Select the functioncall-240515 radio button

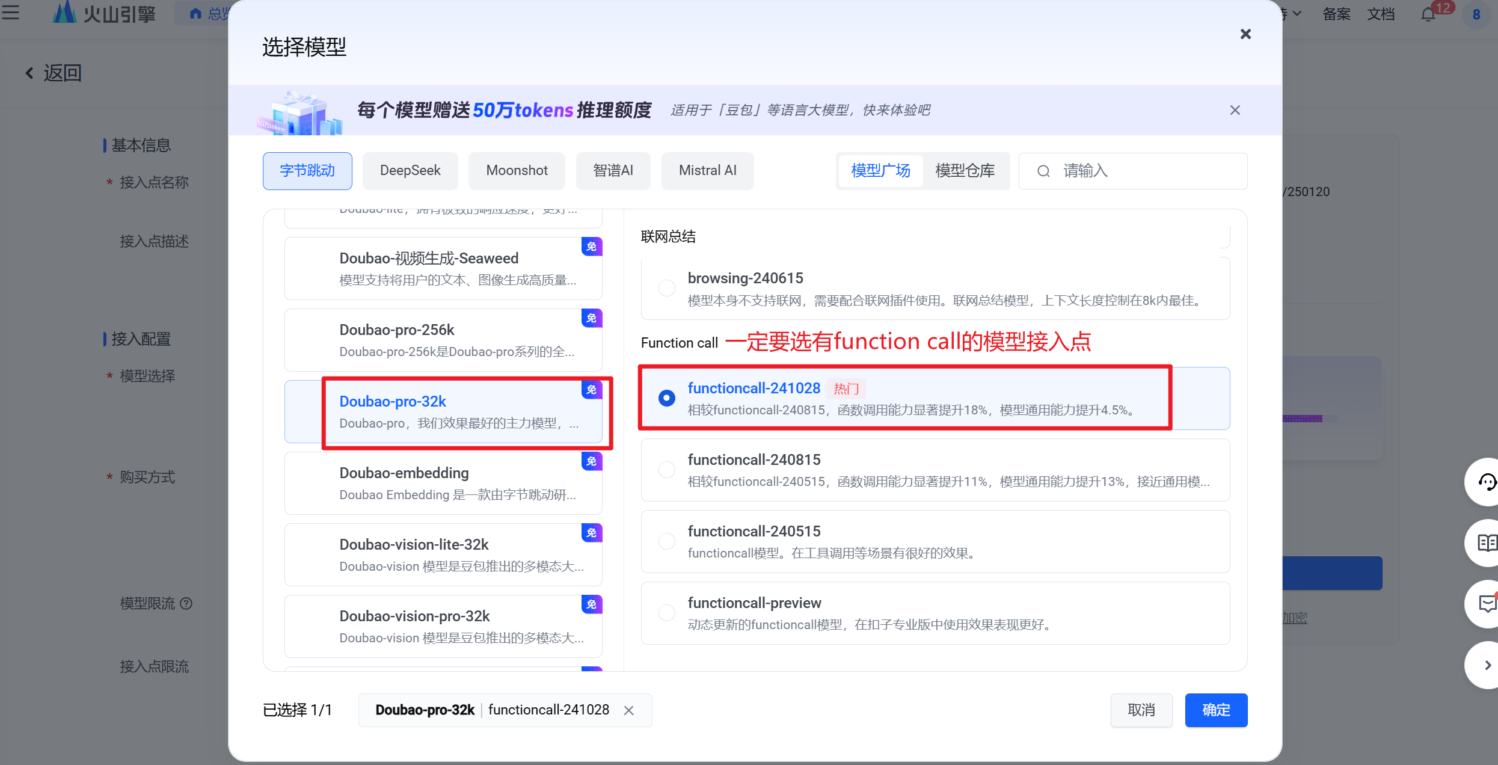(x=666, y=541)
